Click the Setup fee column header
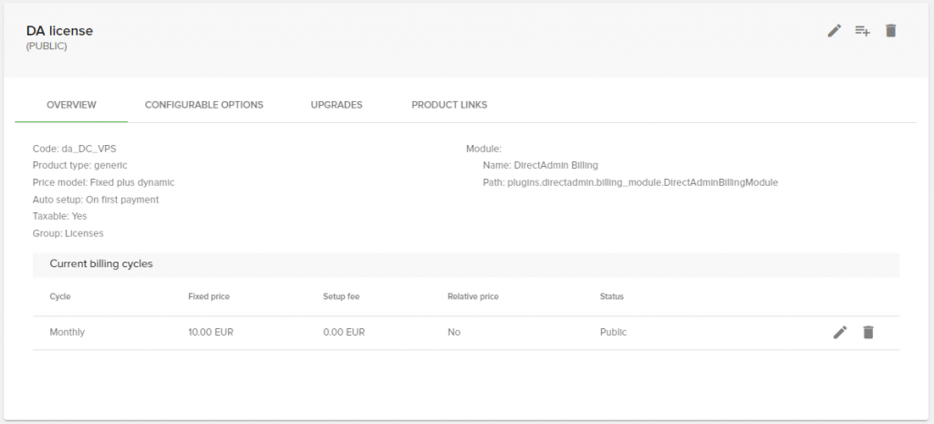The height and width of the screenshot is (424, 934). point(341,297)
